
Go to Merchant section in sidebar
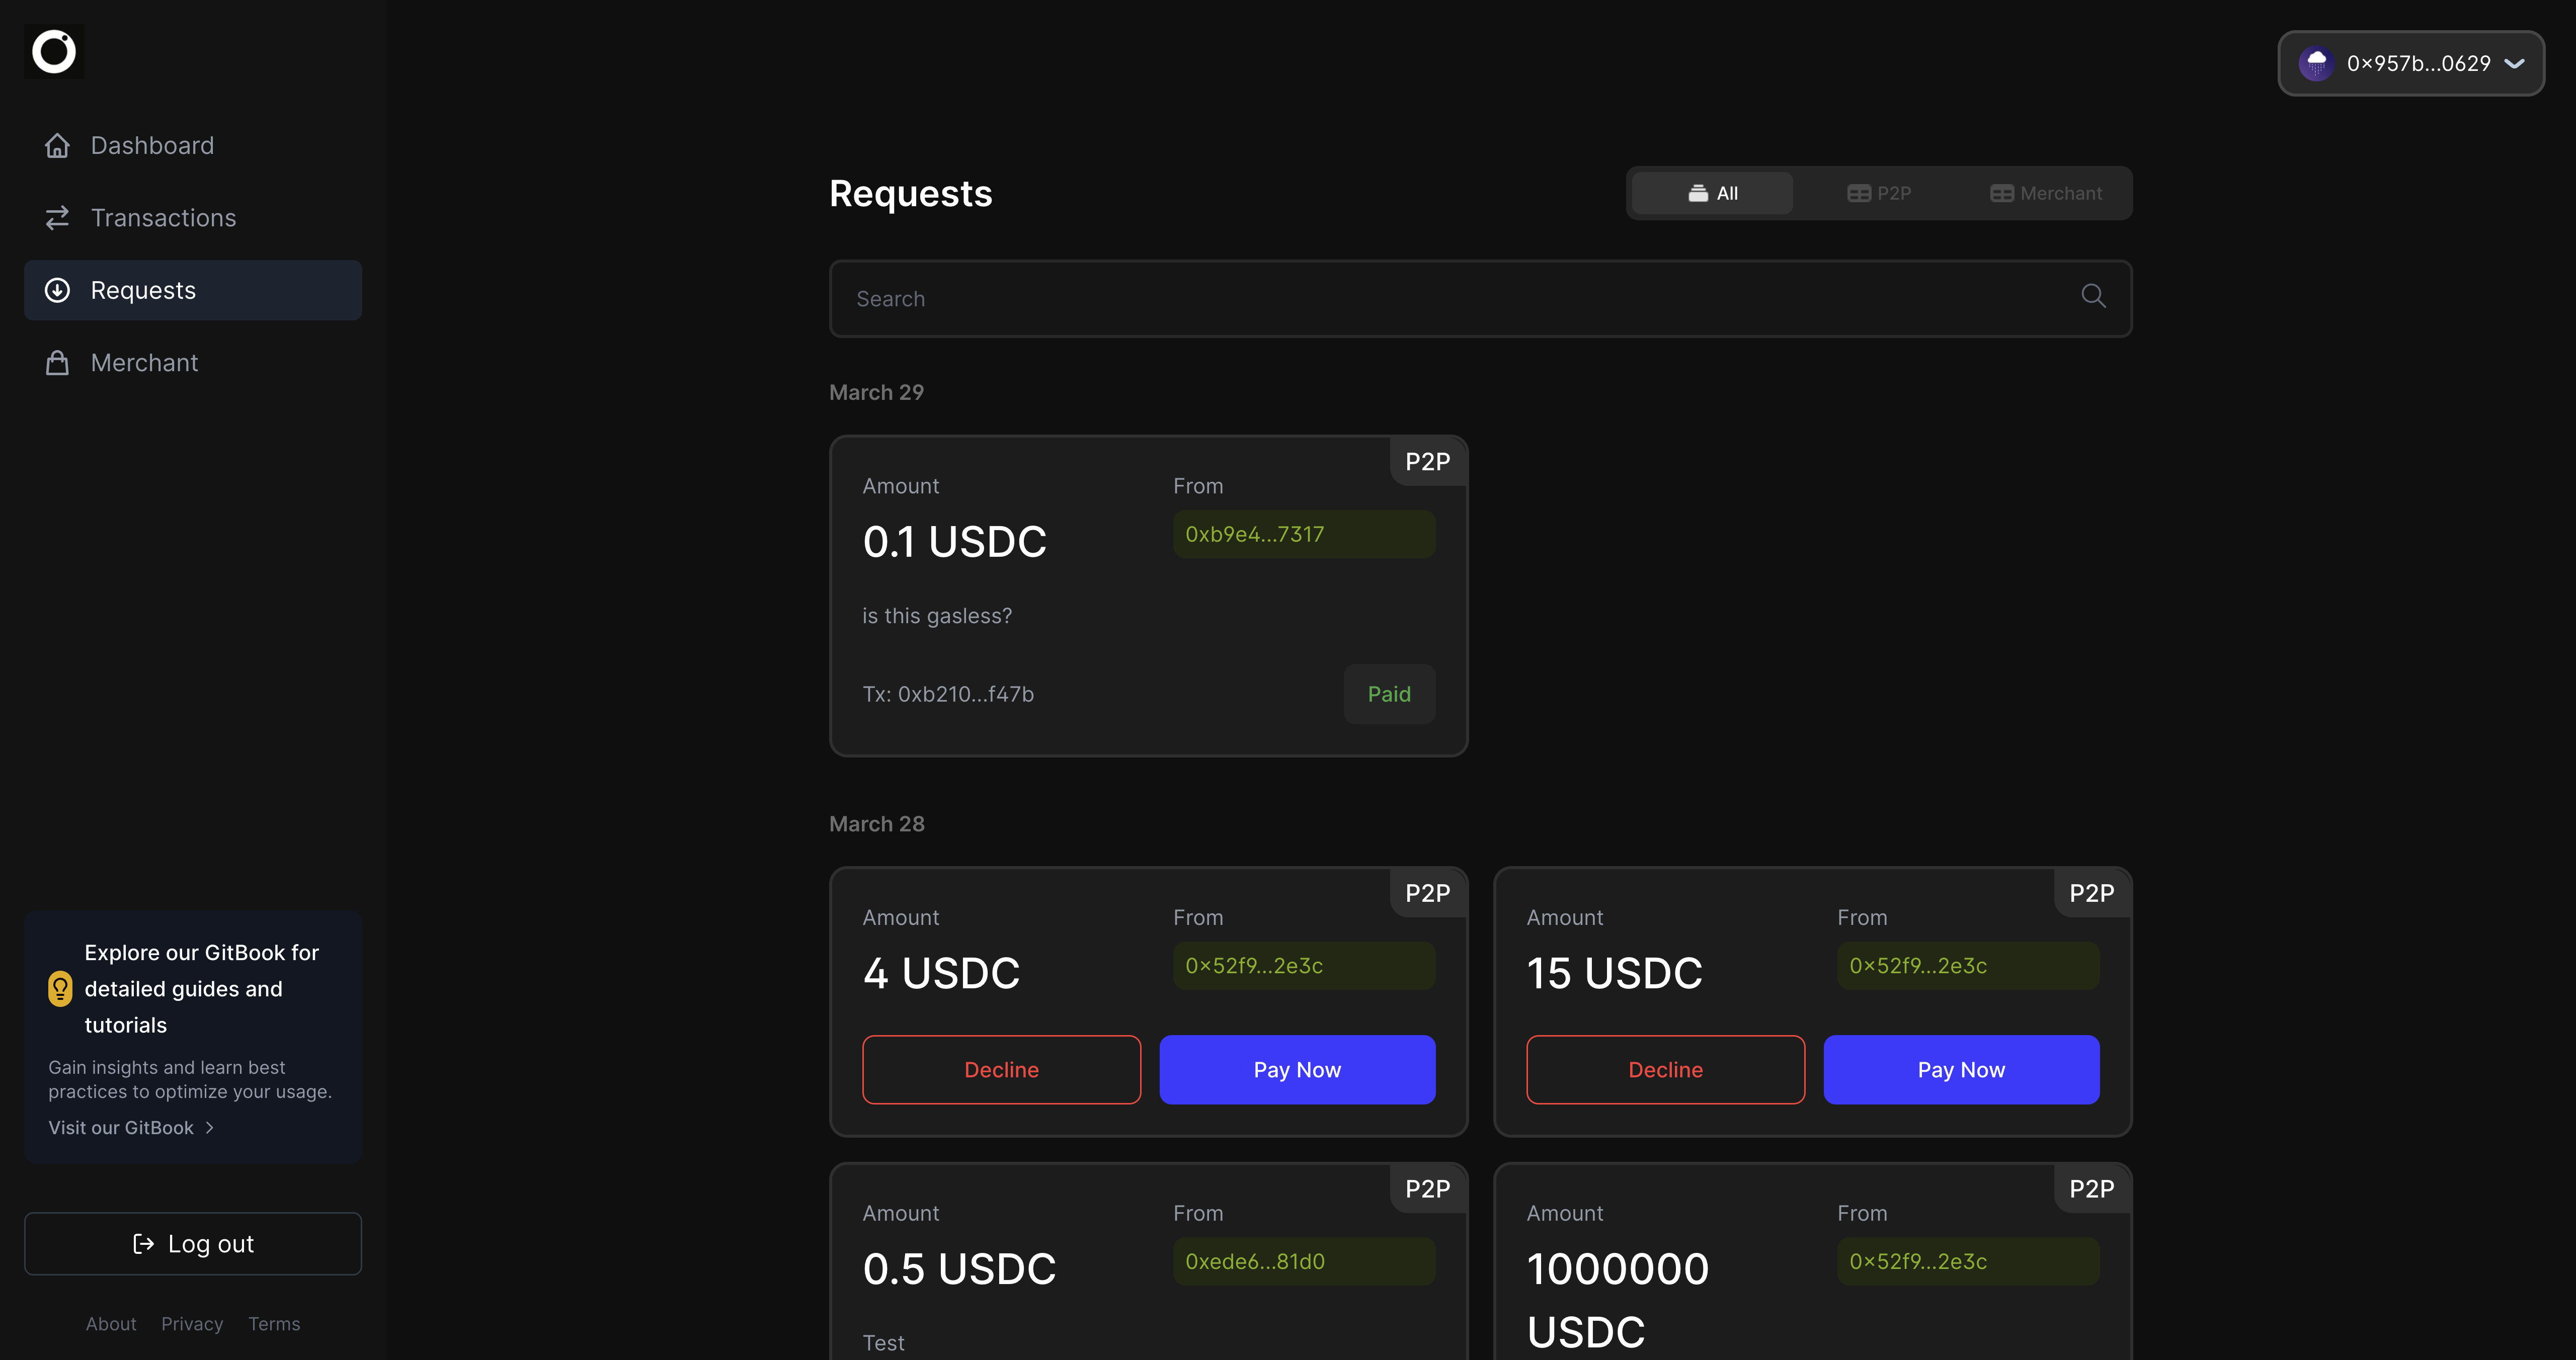tap(145, 363)
